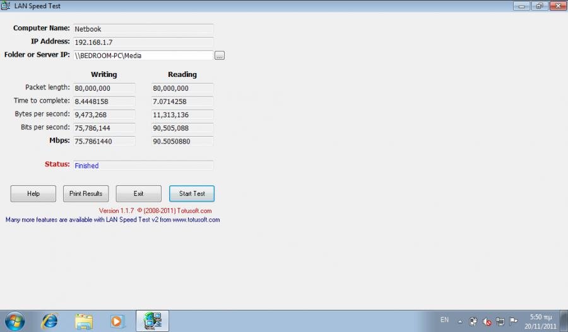
Task: Click the LAN Speed Test taskbar icon
Action: point(153,321)
